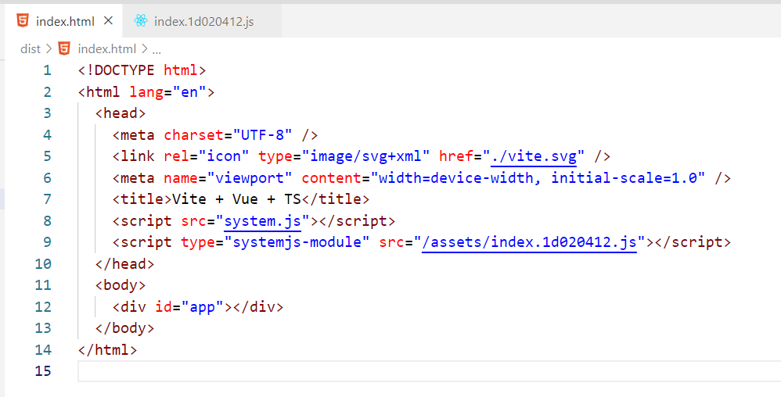
Task: Click line number 5 in gutter
Action: (x=47, y=156)
